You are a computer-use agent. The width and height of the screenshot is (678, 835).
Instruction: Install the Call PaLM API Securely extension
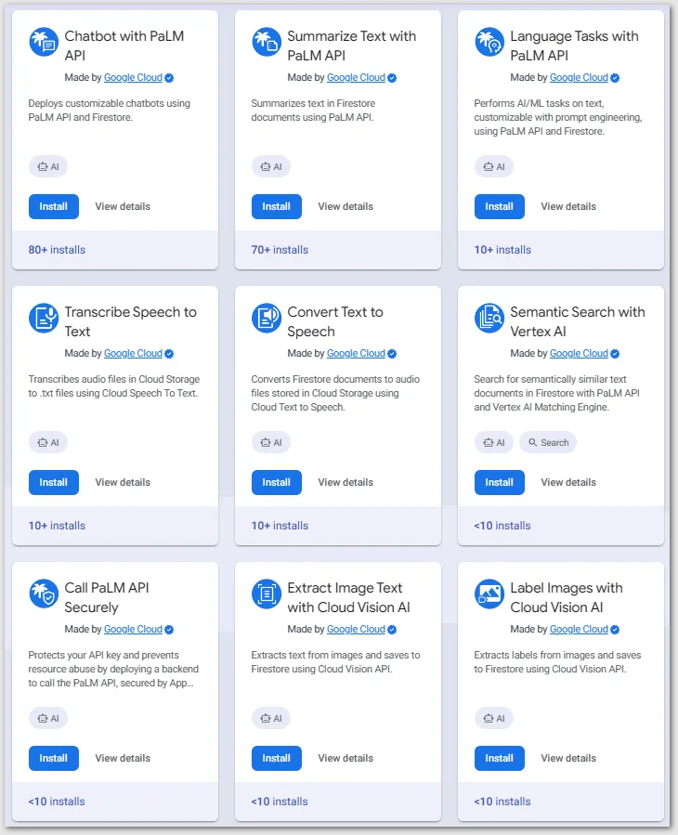click(54, 758)
